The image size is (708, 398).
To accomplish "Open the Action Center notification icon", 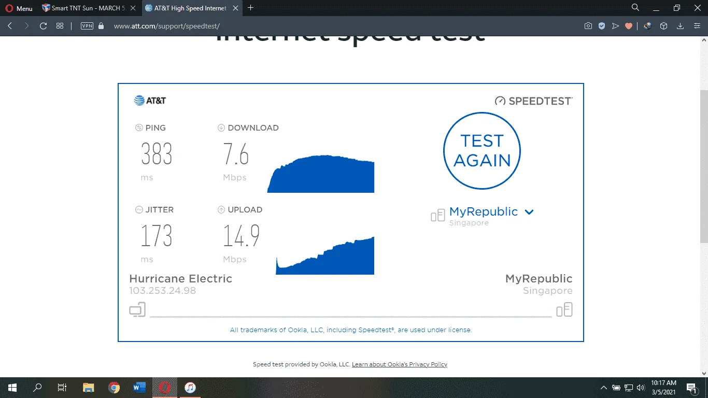I will 691,387.
